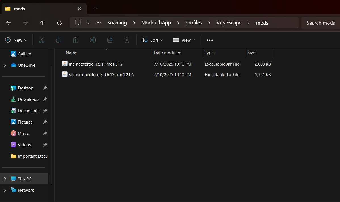Click the Copy icon in toolbar
This screenshot has width=340, height=202.
(58, 40)
